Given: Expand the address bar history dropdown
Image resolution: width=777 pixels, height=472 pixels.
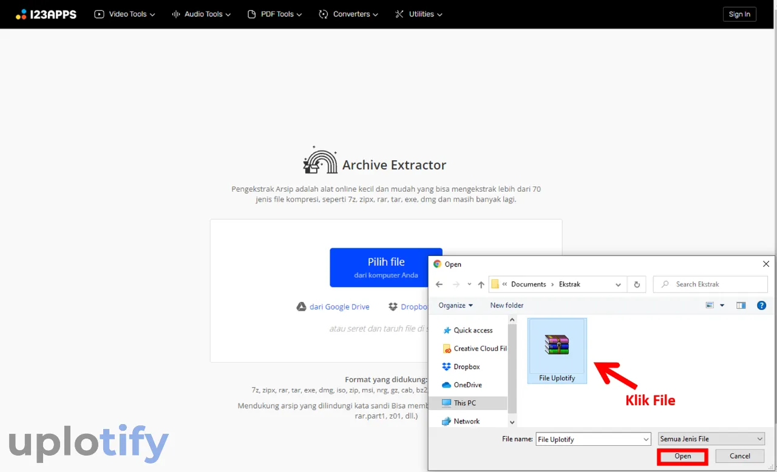Looking at the screenshot, I should tap(618, 285).
